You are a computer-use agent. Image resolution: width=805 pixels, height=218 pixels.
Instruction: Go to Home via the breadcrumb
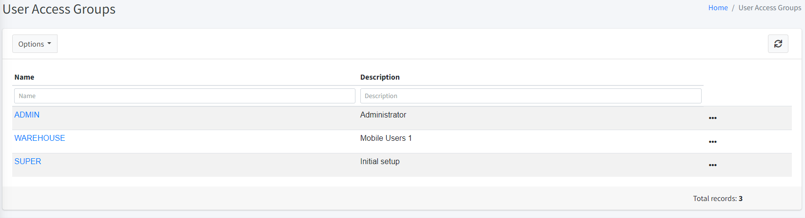tap(718, 8)
